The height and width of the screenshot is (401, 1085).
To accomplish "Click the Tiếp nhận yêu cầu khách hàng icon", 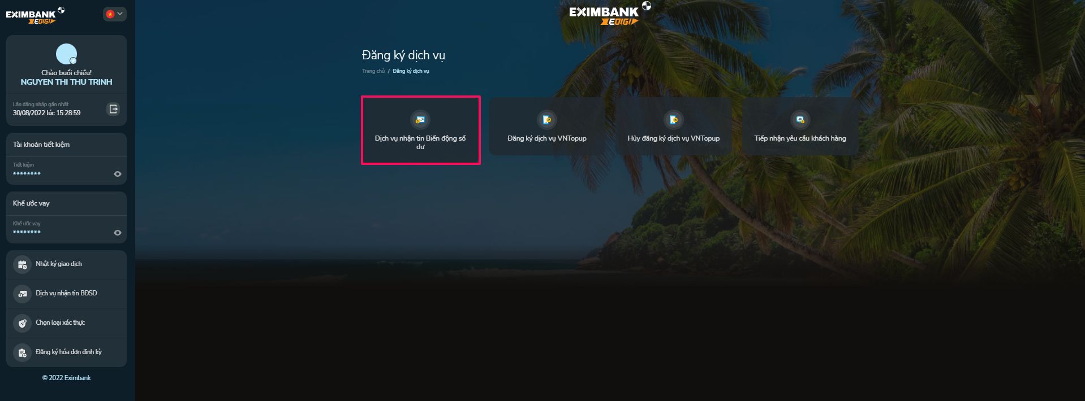I will (x=800, y=120).
